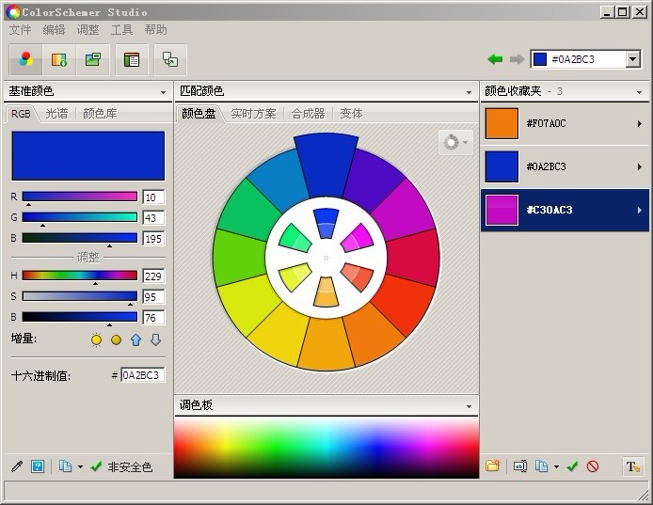
Task: Click the red prohibit delete icon
Action: click(593, 466)
